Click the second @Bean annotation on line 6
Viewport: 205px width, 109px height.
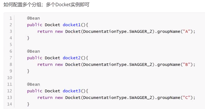(x=33, y=51)
